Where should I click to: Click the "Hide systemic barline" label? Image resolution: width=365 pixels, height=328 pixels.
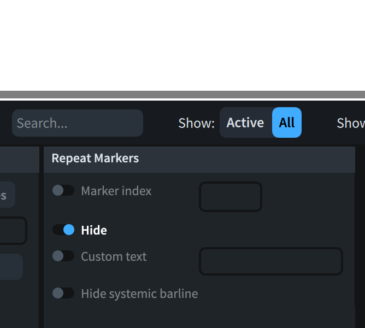pos(139,294)
